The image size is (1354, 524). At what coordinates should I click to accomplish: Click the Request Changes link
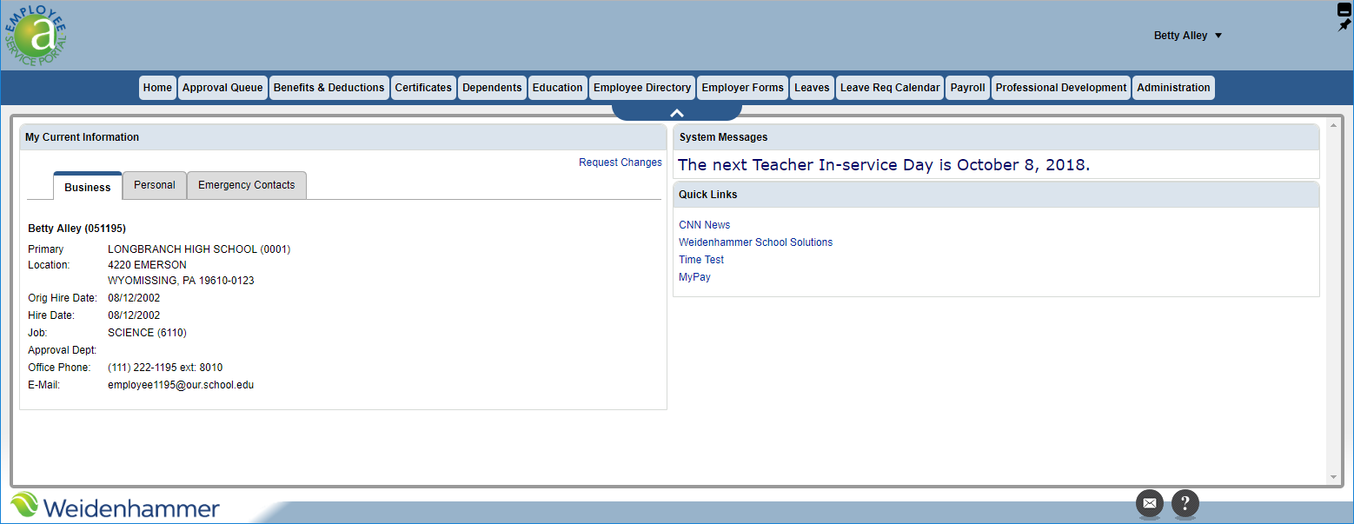point(620,163)
